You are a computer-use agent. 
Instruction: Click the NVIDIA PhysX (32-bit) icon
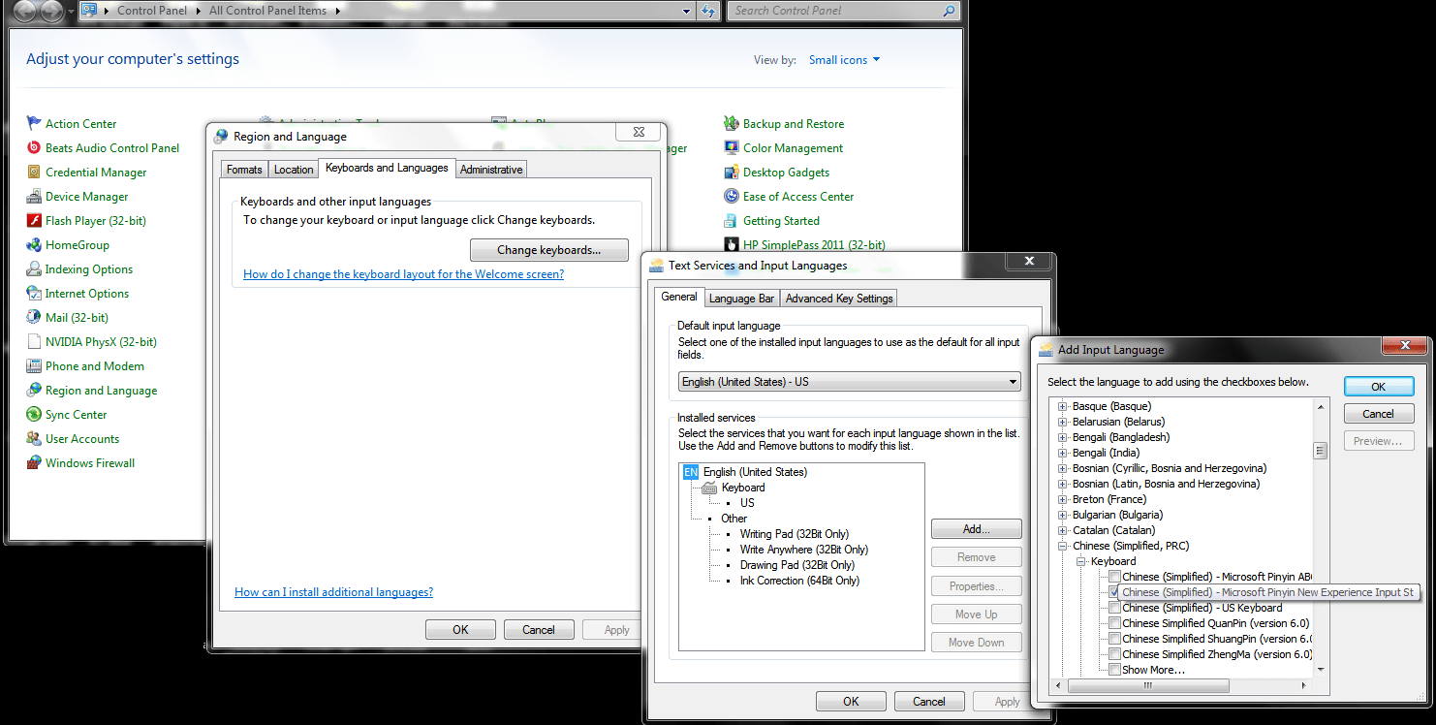click(35, 342)
